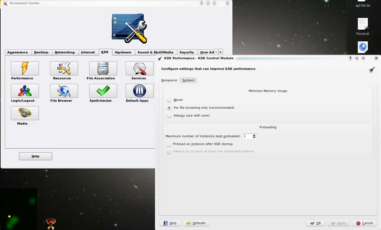Open the Resources settings icon
The width and height of the screenshot is (381, 230).
click(64, 68)
